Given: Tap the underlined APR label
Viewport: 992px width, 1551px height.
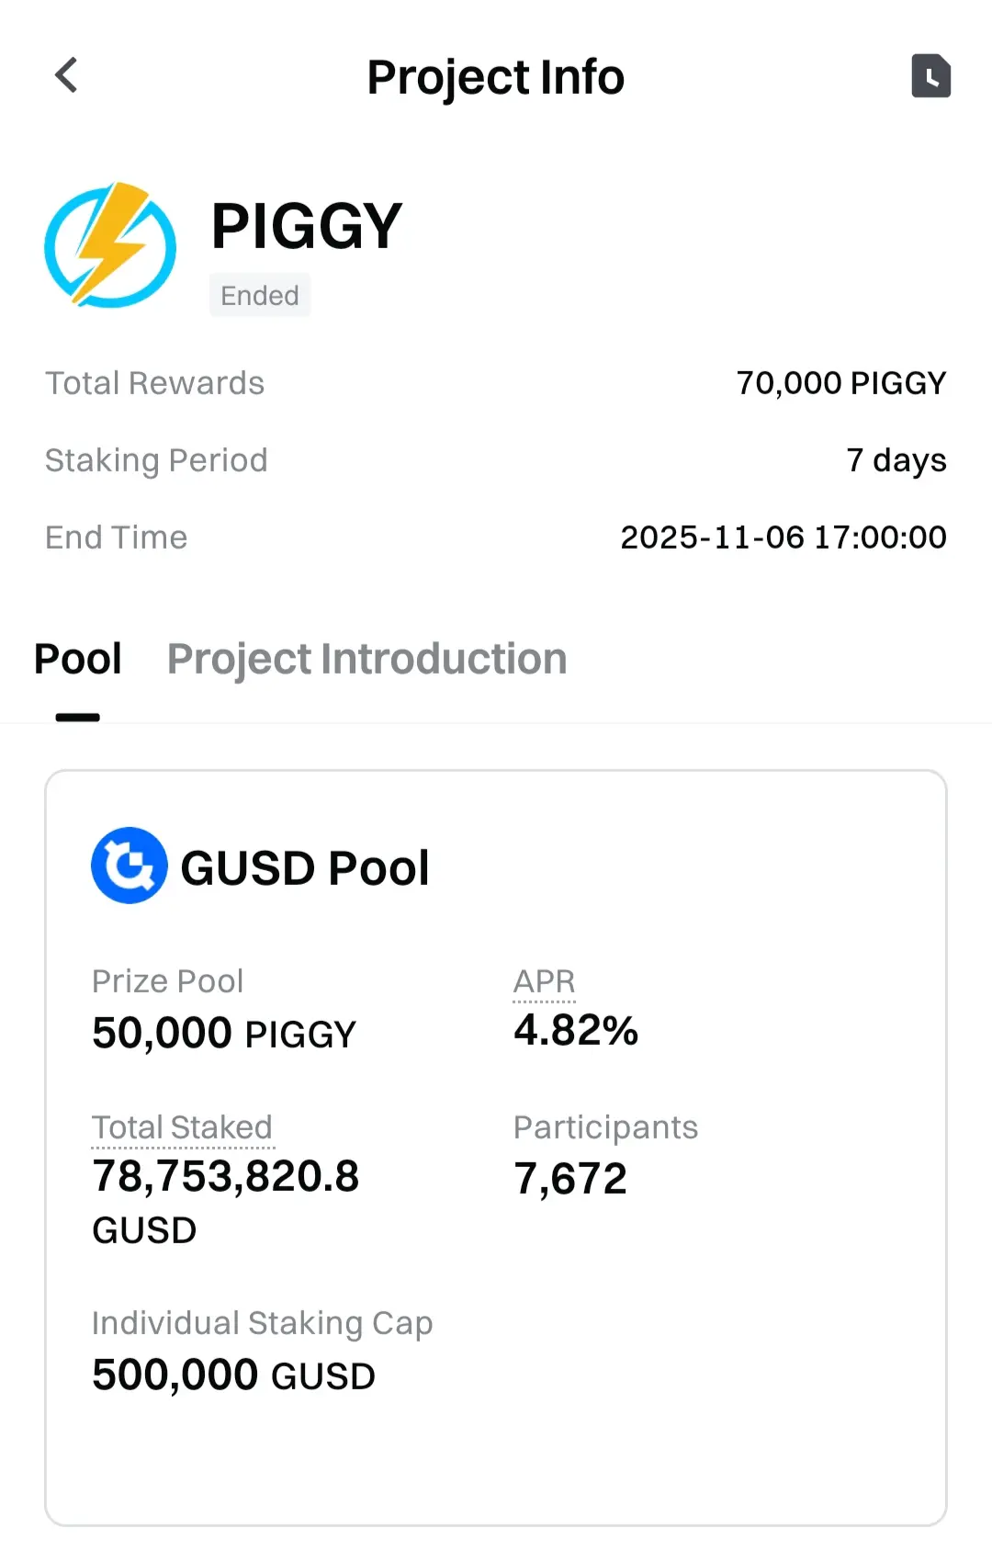Looking at the screenshot, I should tap(544, 981).
